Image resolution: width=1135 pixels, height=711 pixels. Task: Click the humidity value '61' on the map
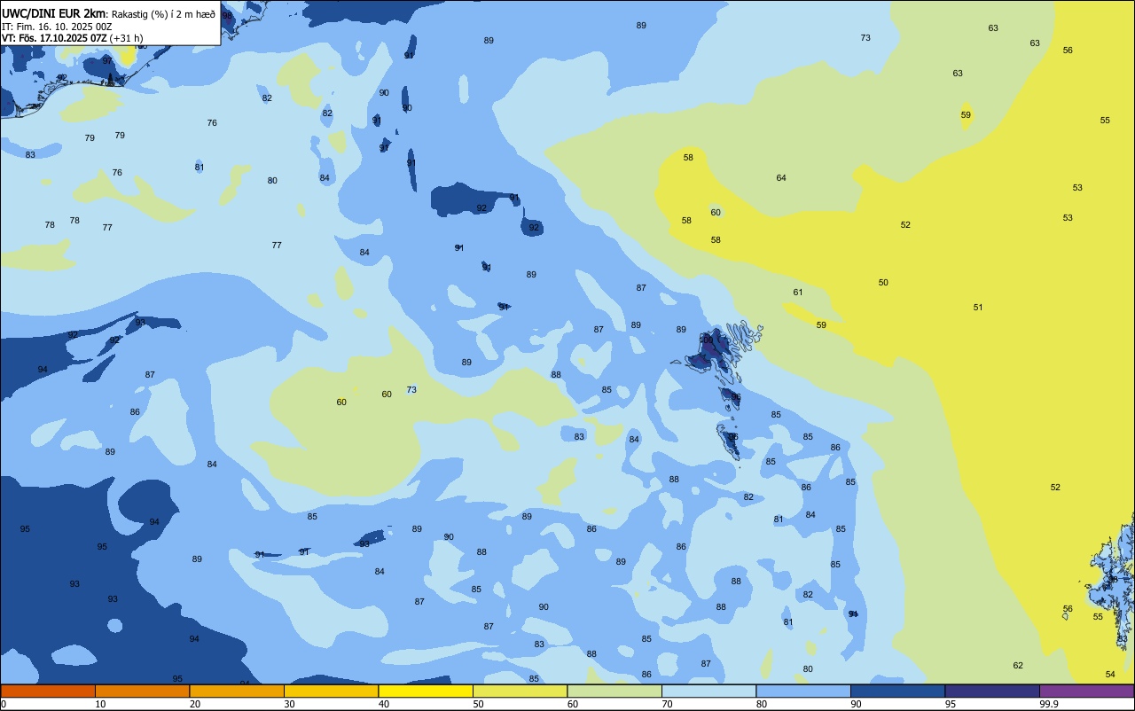[x=798, y=293]
